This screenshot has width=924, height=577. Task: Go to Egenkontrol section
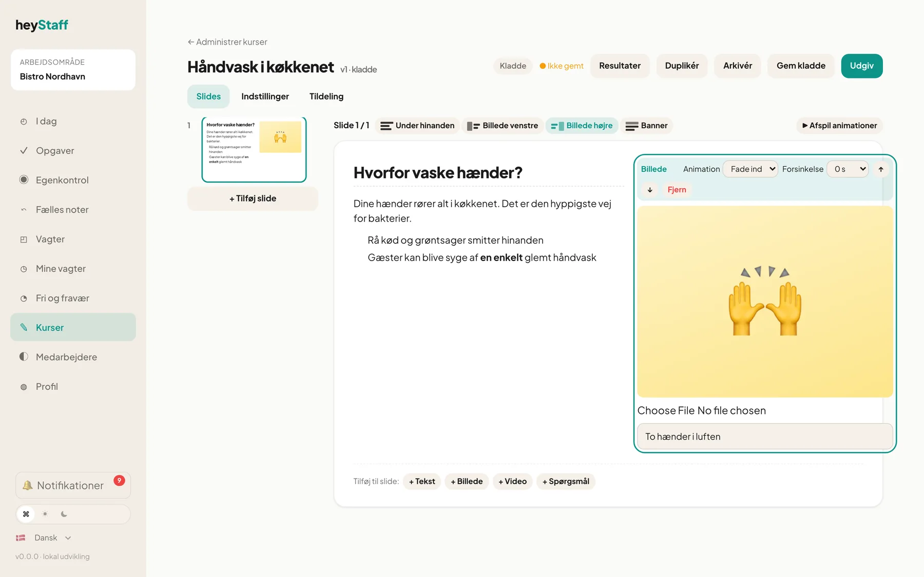coord(73,180)
